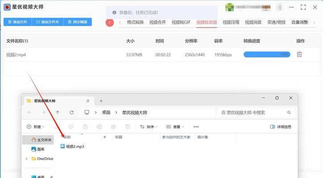
Task: Click the magnifier search icon in Explorer
Action: point(289,113)
